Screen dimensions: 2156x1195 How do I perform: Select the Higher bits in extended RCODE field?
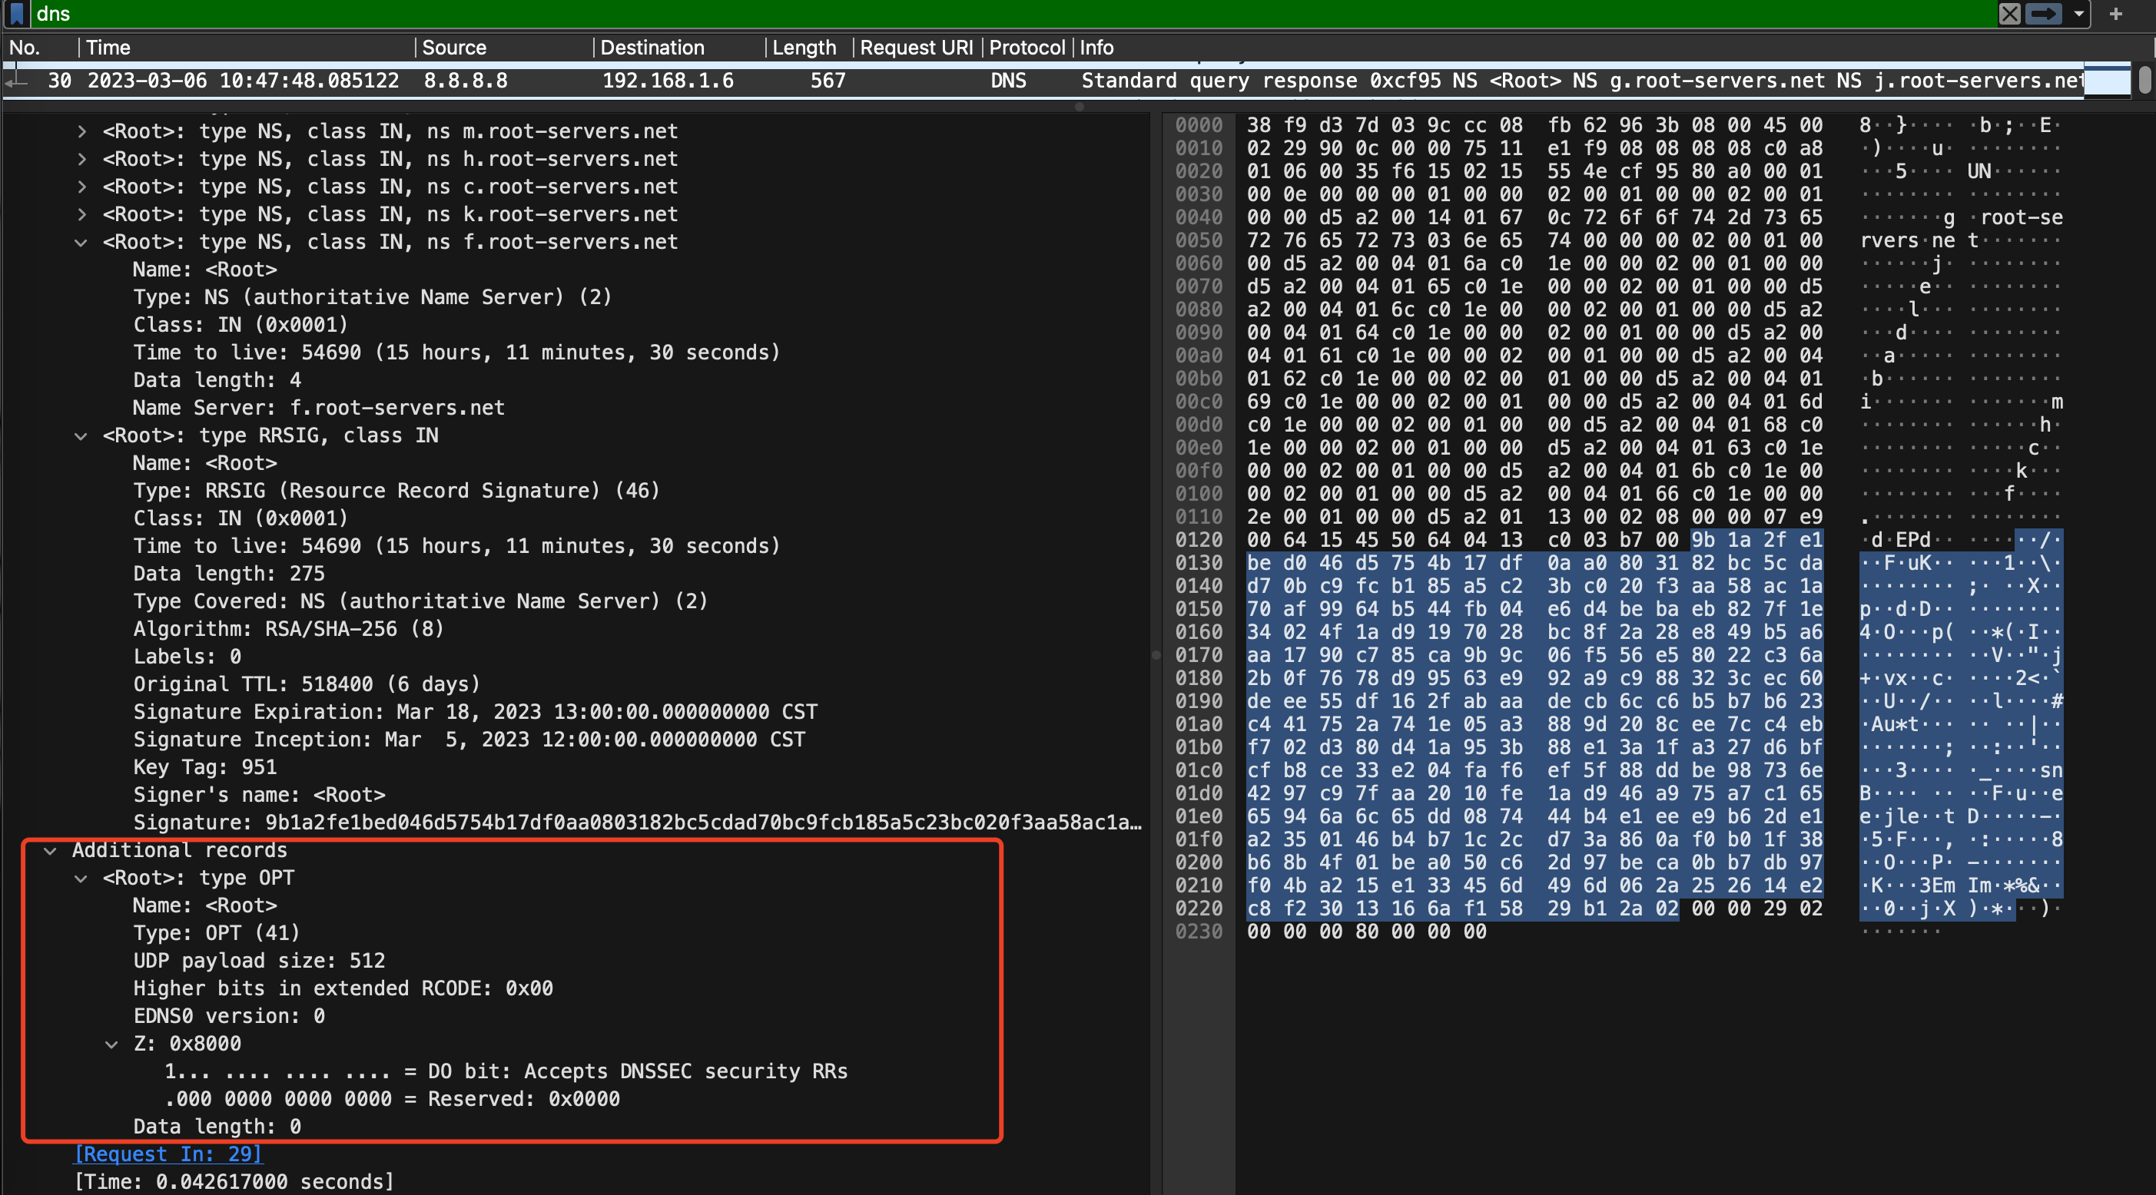coord(343,988)
